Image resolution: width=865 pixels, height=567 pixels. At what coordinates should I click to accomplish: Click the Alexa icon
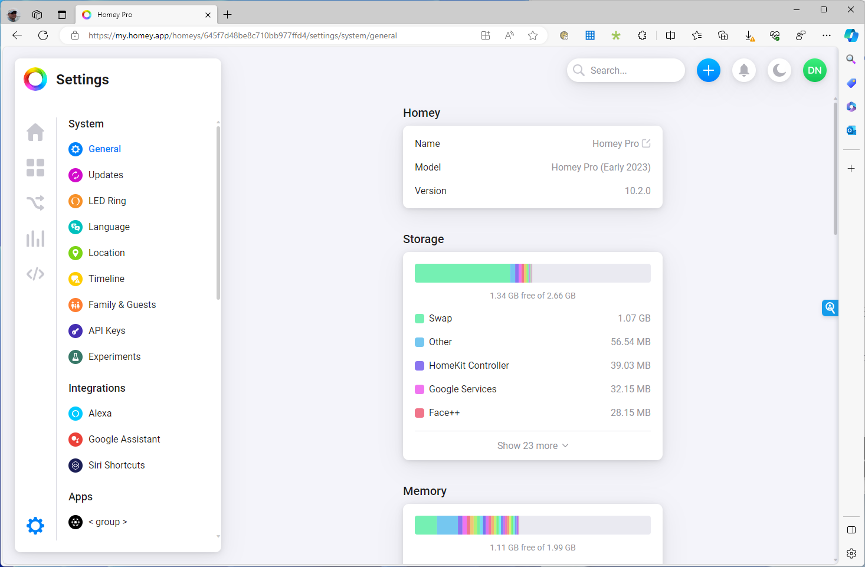coord(76,414)
